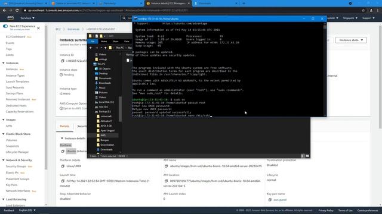Open Security Groups in sidebar
The image size is (382, 214).
tap(16, 166)
